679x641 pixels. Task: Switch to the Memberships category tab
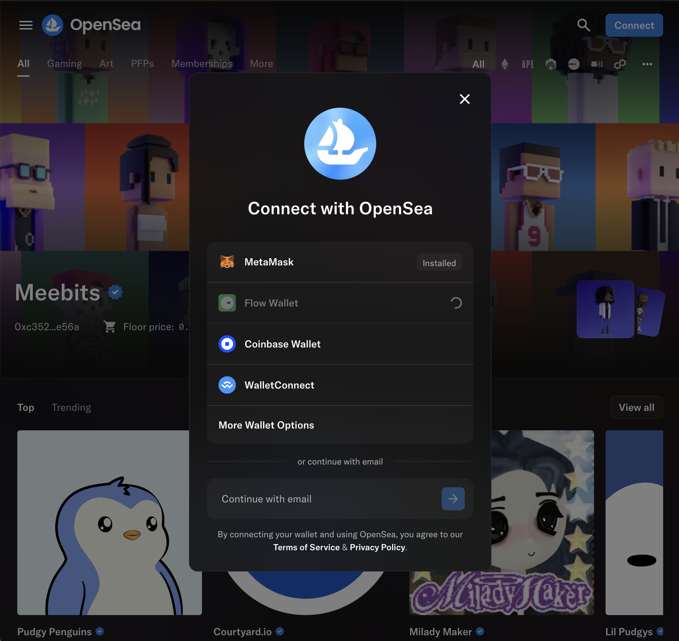point(202,64)
